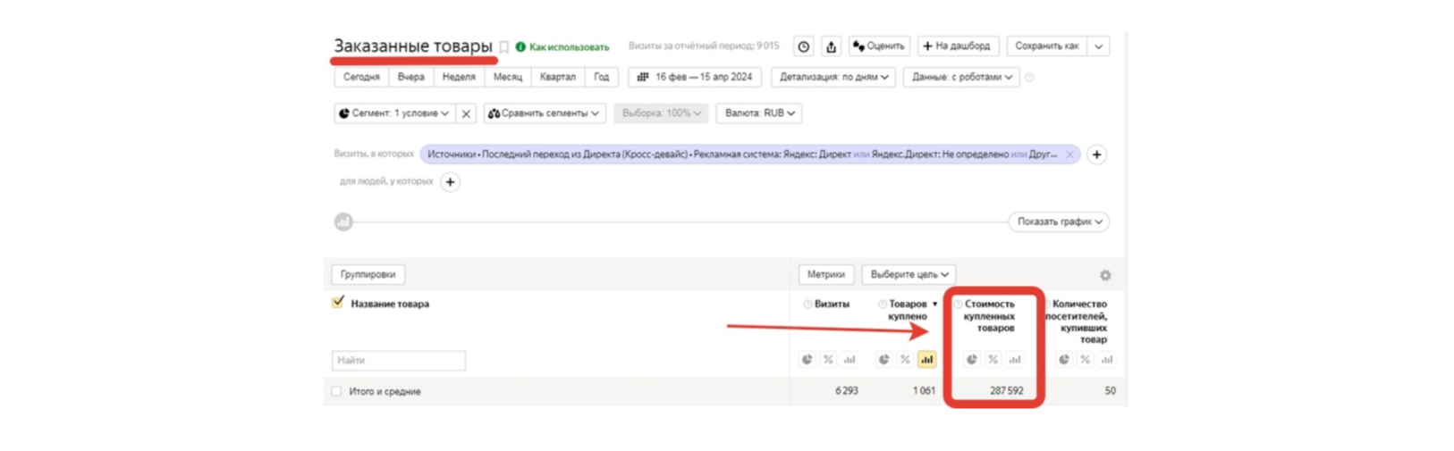The height and width of the screenshot is (451, 1454).
Task: Select percent icon under Стоимость купленных товаров
Action: coord(993,360)
